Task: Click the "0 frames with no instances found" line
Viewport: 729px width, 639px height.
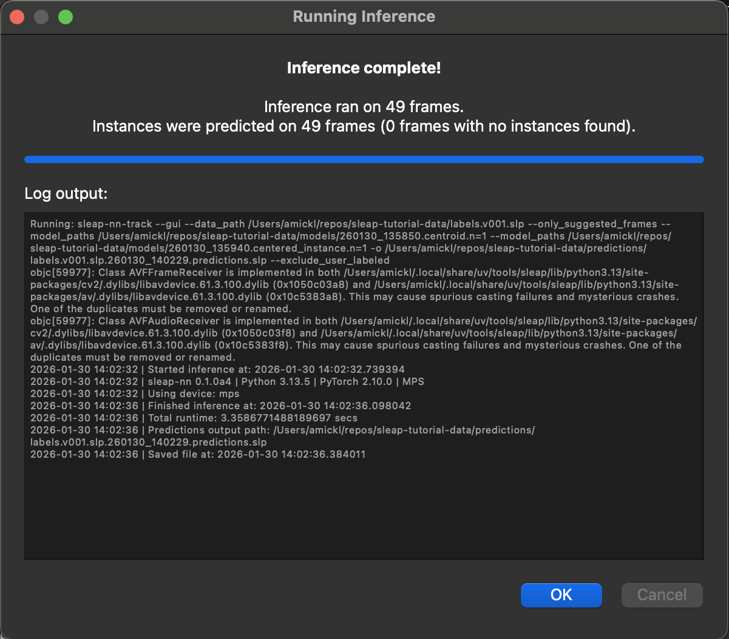Action: click(364, 127)
